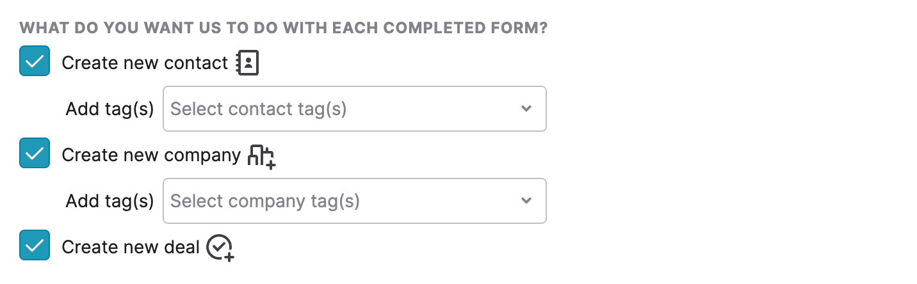Click the white checkmark in deal checkbox

point(35,246)
